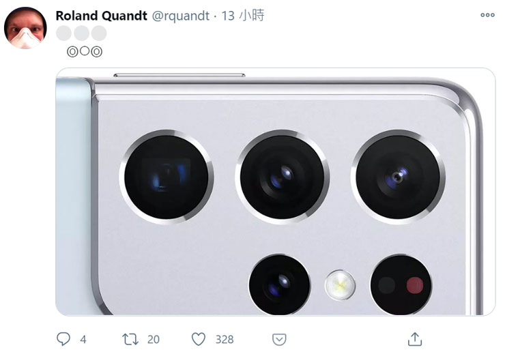Viewport: 505px width, 352px height.
Task: View the retweet count of 20
Action: tap(154, 340)
